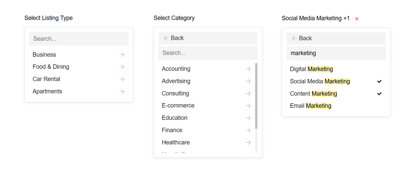
Task: Open the Healthcare category item
Action: pos(176,142)
